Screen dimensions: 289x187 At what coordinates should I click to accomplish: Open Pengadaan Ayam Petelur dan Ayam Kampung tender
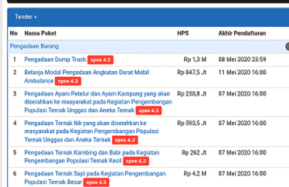[x=98, y=102]
